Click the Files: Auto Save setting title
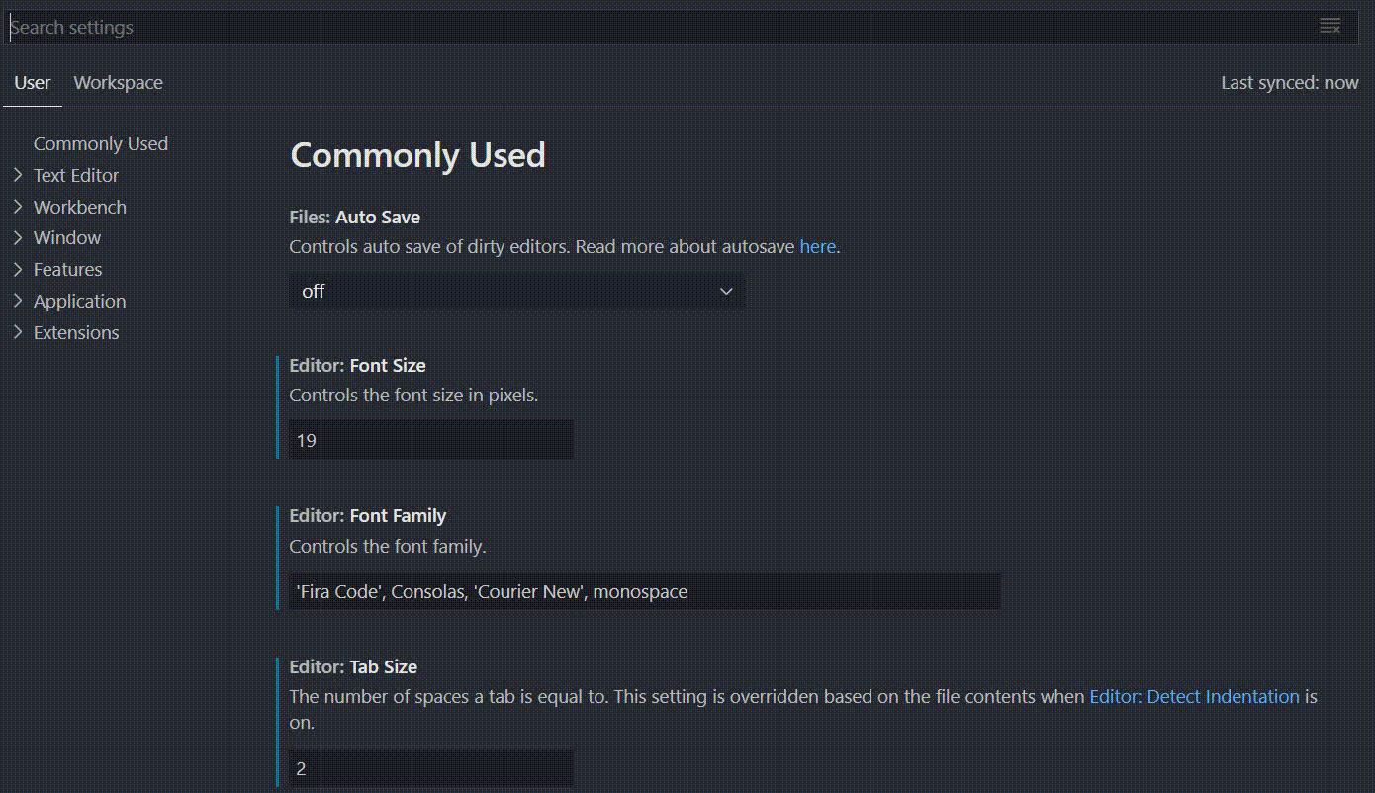 coord(354,218)
